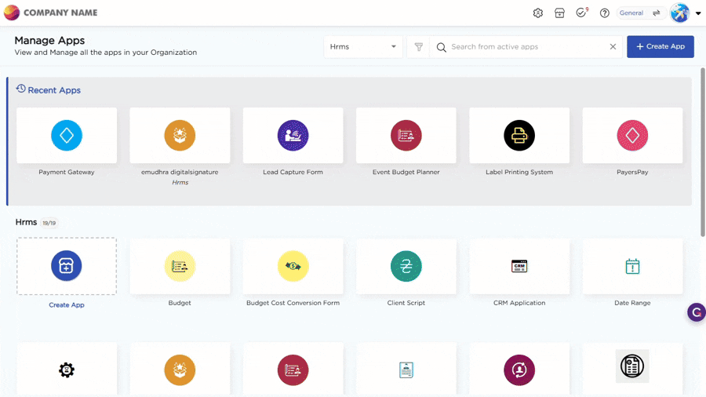The width and height of the screenshot is (706, 397).
Task: Toggle the General environment switch
Action: pyautogui.click(x=656, y=13)
